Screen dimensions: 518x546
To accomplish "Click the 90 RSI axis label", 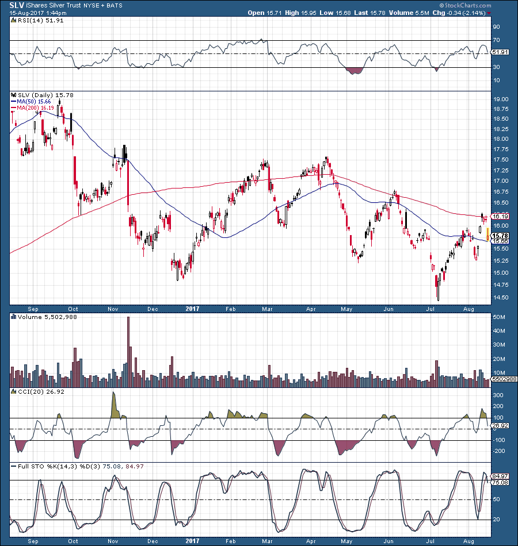I will coord(497,27).
